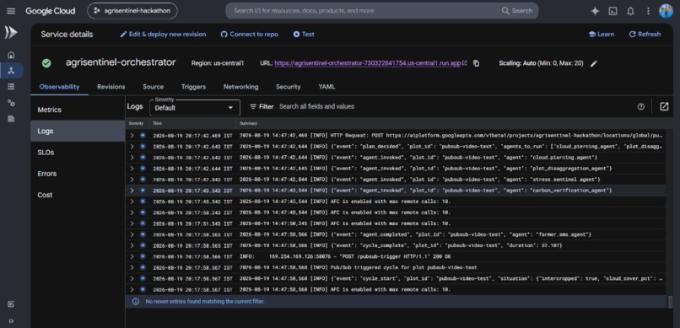680x328 pixels.
Task: Expand the Pub/Sub triggered cycle log entry
Action: point(132,267)
